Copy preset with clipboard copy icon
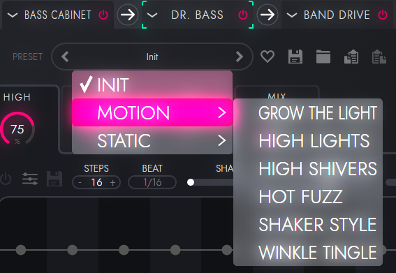 click(351, 57)
